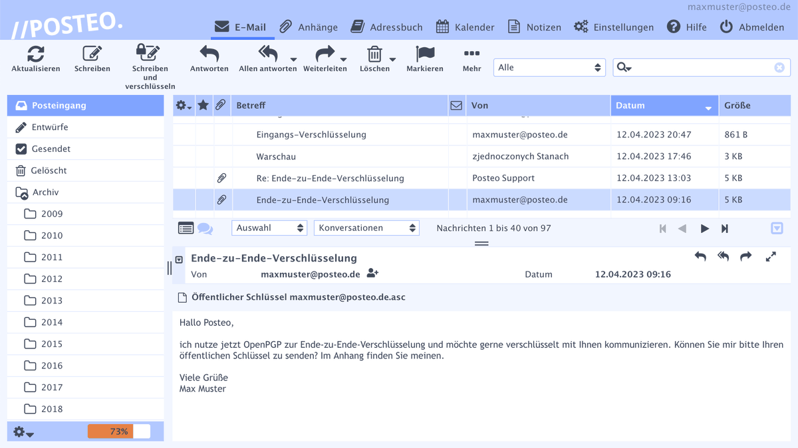Open the Auswahl selection dropdown
This screenshot has width=798, height=448.
pyautogui.click(x=269, y=228)
